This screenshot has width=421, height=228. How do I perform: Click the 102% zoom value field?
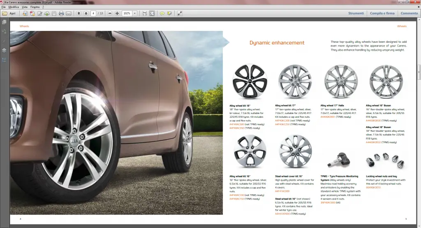point(127,13)
